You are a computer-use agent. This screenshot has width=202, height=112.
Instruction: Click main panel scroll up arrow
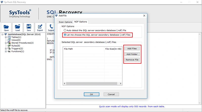point(199,34)
